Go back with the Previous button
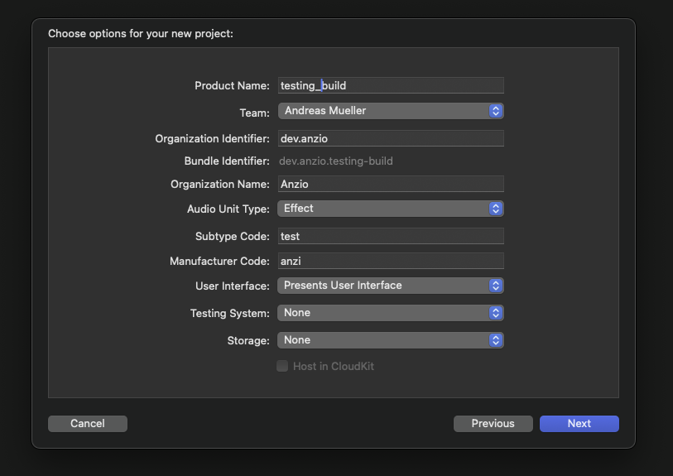673x476 pixels. tap(493, 424)
